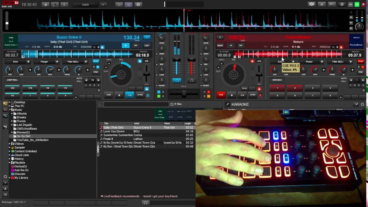Toggle red POST on the right deck
The width and height of the screenshot is (368, 207).
pyautogui.click(x=361, y=61)
